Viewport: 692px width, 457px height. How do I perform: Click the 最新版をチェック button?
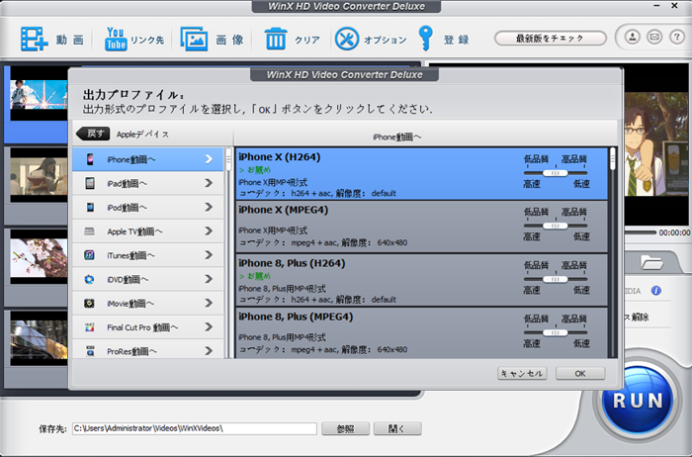click(x=550, y=39)
